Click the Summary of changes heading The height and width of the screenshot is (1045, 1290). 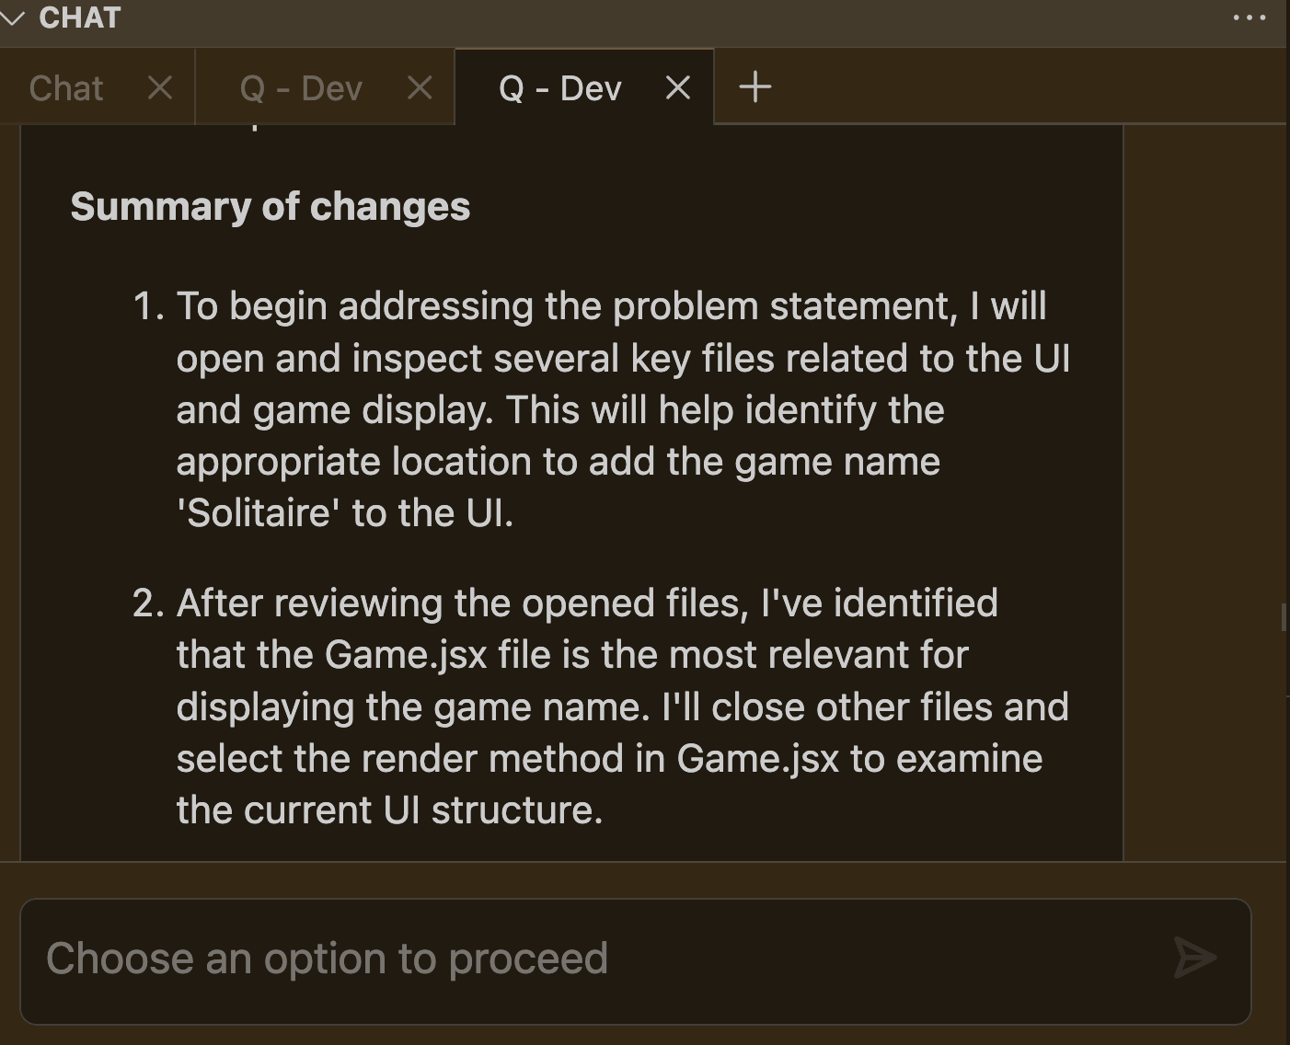click(x=270, y=206)
